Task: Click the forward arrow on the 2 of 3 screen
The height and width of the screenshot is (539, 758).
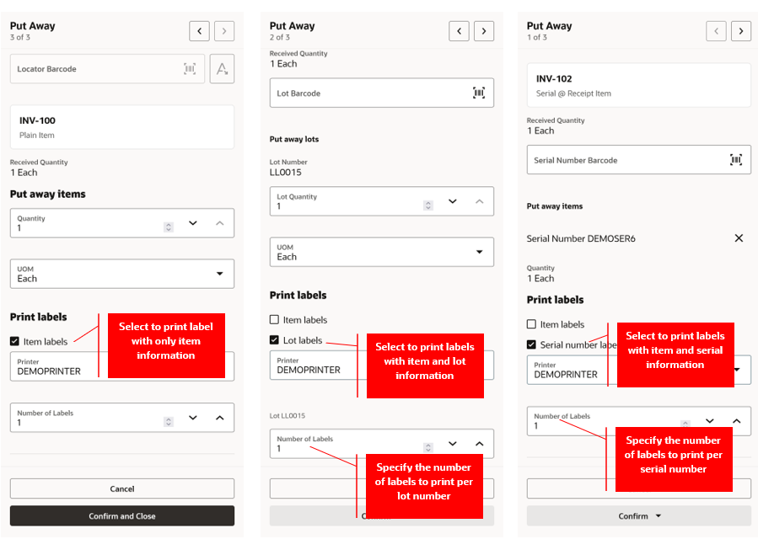Action: coord(483,30)
